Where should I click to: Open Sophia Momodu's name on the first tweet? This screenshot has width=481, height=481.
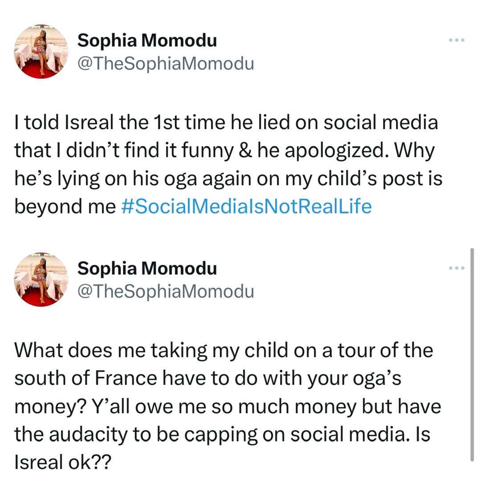coord(147,41)
